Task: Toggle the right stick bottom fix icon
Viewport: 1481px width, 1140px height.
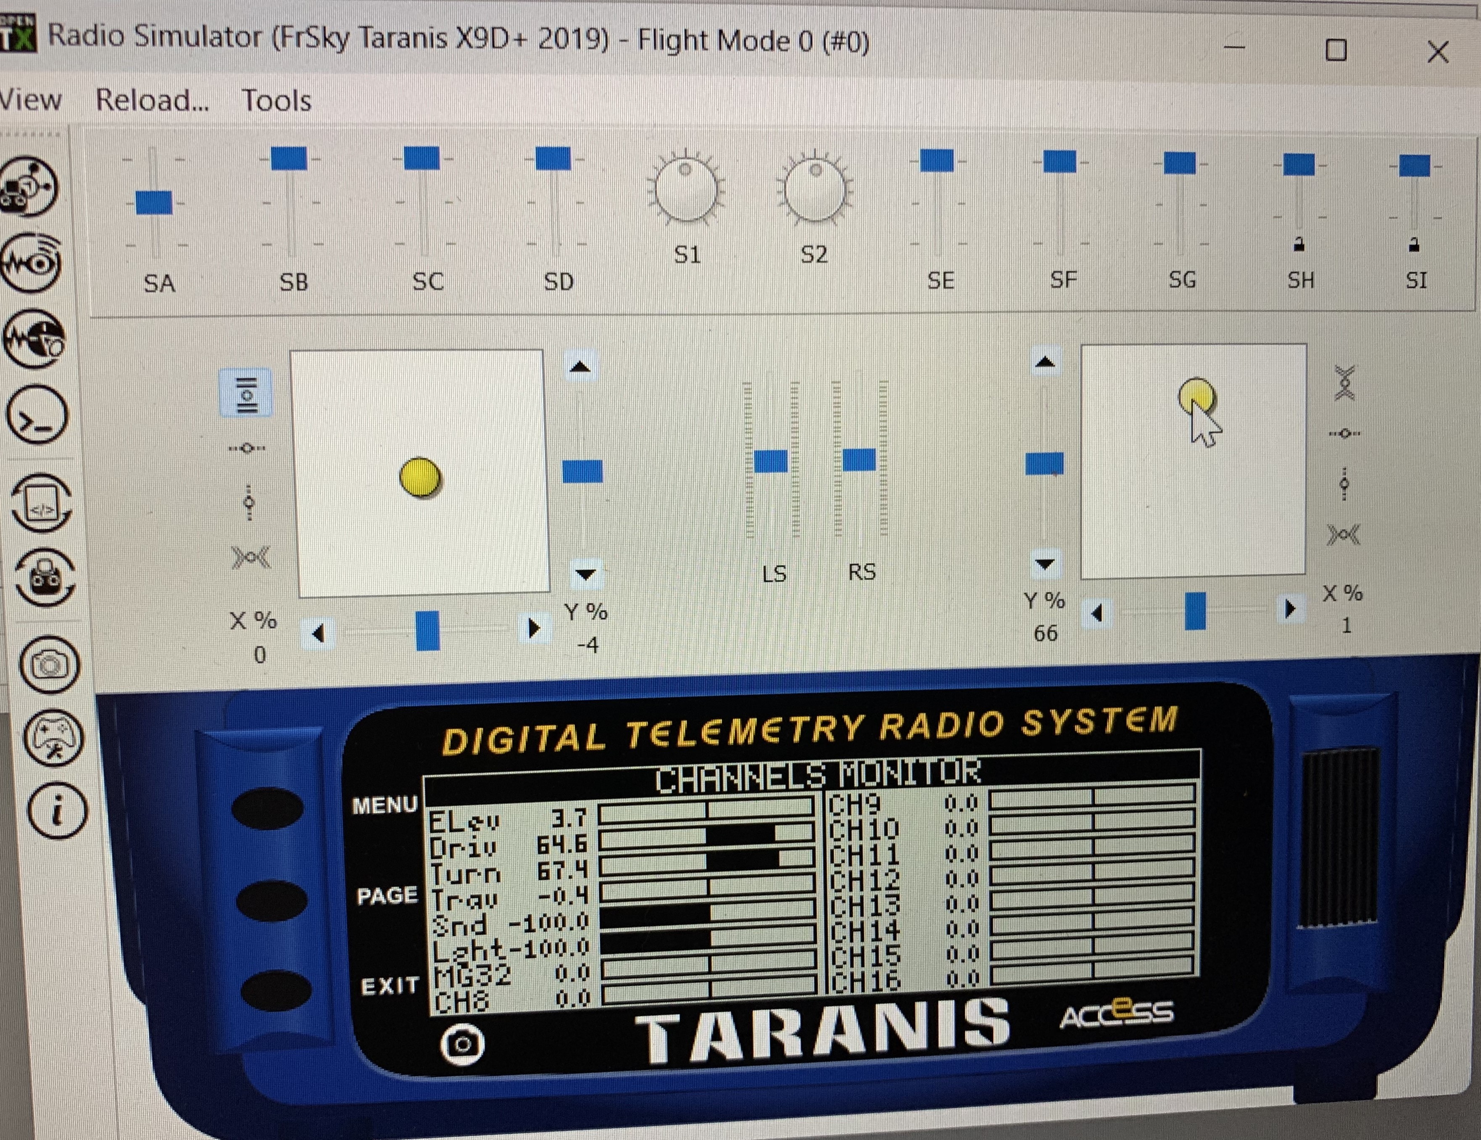Action: point(1343,536)
